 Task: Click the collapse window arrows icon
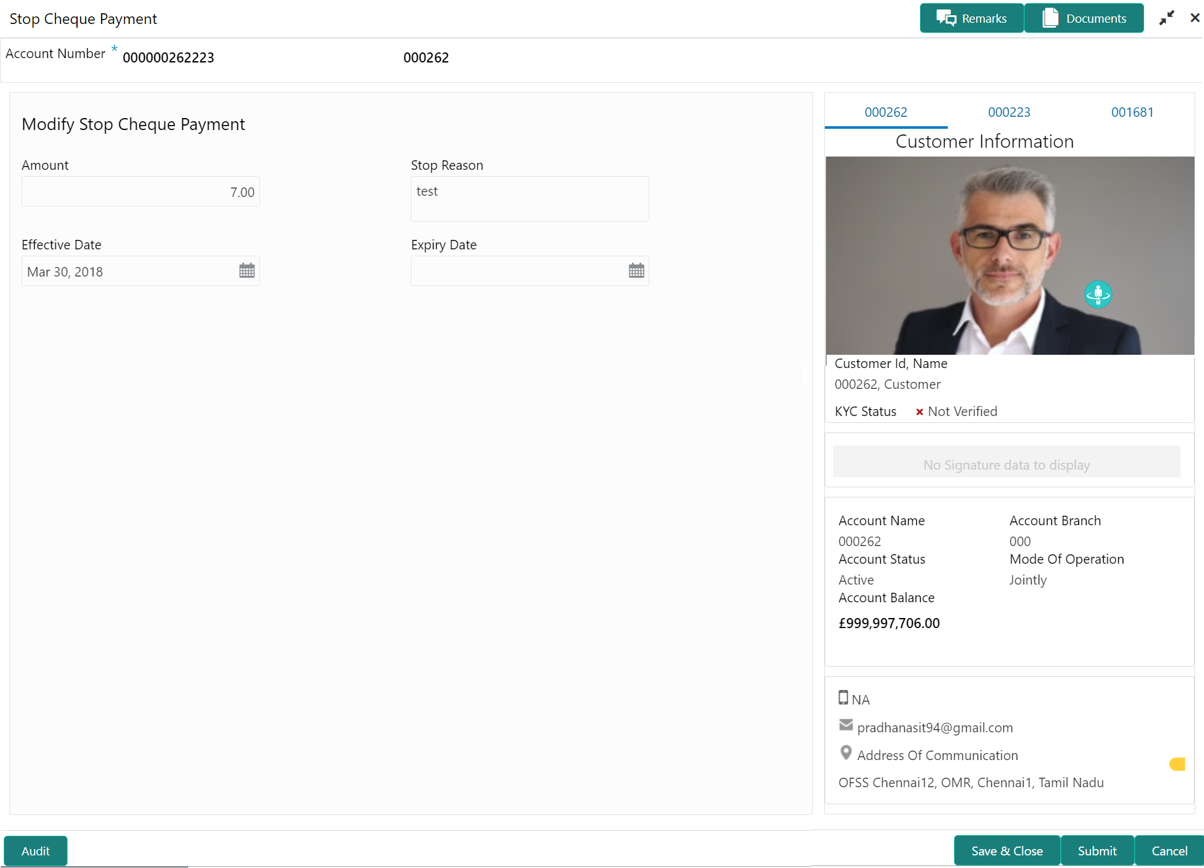1167,18
